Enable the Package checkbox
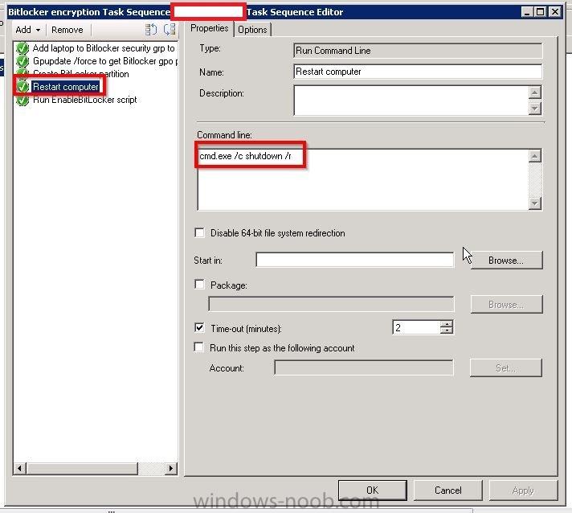The width and height of the screenshot is (572, 513). 199,284
